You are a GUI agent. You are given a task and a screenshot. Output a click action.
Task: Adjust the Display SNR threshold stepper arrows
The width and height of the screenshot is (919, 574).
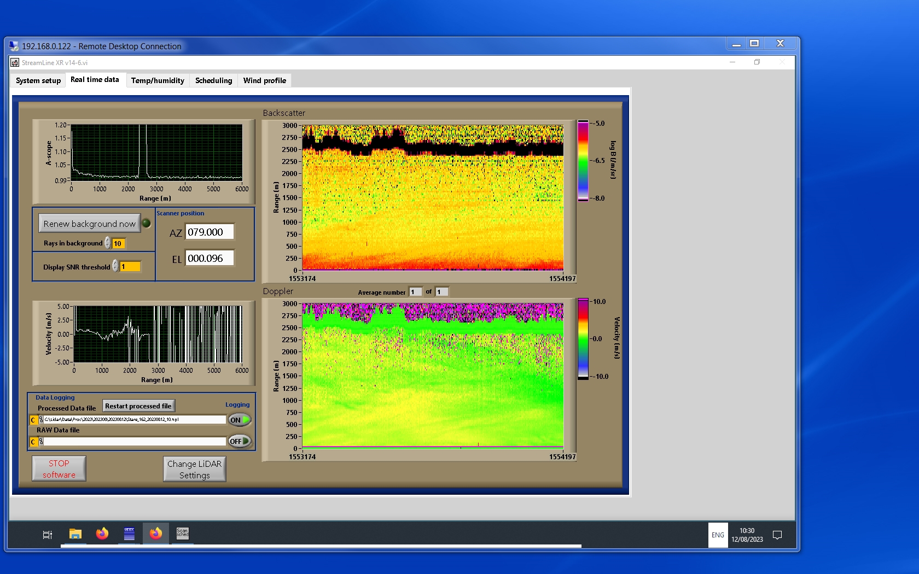(x=115, y=266)
